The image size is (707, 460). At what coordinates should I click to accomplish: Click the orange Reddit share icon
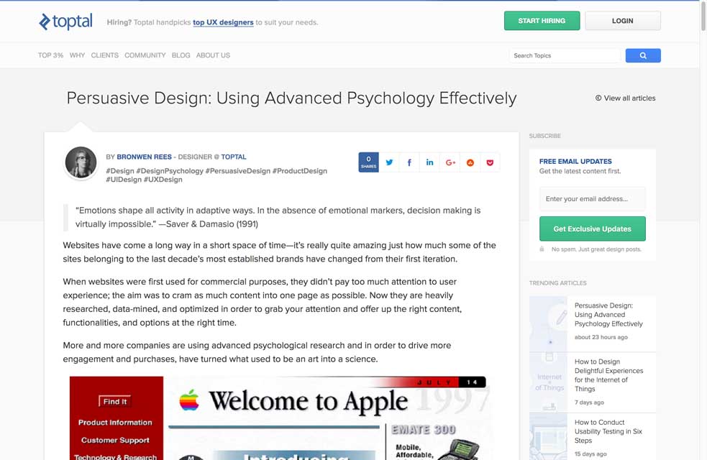(470, 162)
